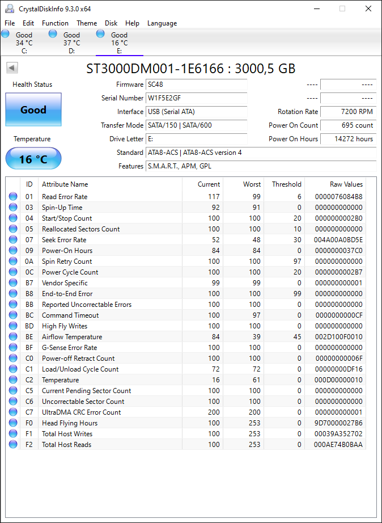Click the CrystalDiskInfo app icon in title bar
Viewport: 382px width, 523px height.
[x=10, y=9]
